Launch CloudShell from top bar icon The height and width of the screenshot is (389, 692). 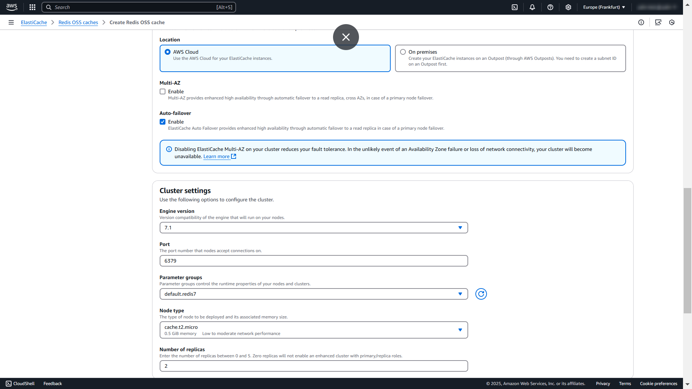pos(515,7)
